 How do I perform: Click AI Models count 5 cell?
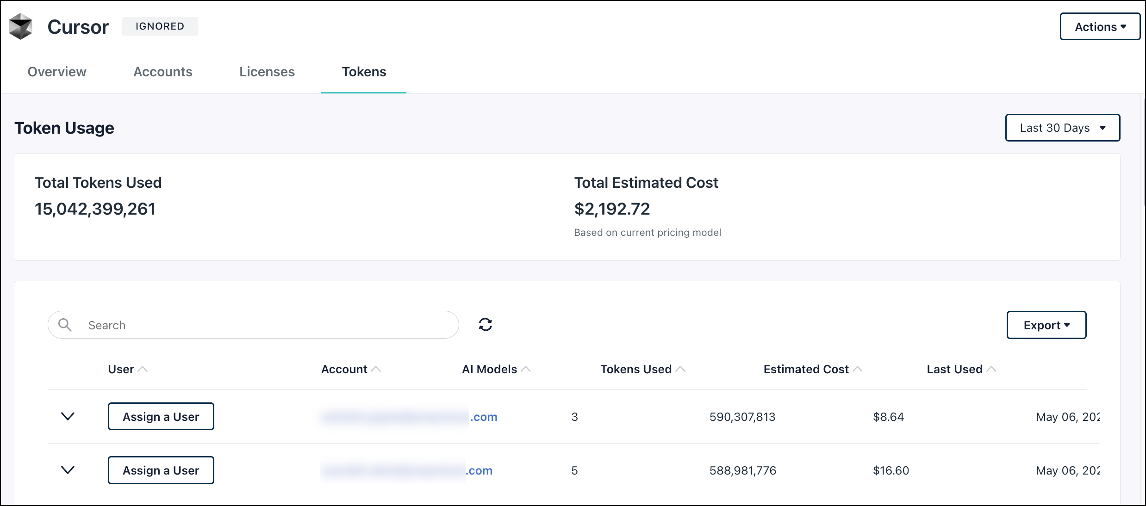pos(574,470)
